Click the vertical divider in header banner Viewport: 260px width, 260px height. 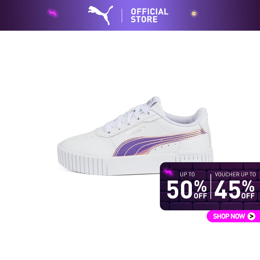point(122,16)
